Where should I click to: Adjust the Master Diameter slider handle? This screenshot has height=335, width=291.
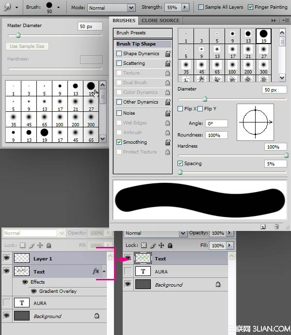point(18,35)
